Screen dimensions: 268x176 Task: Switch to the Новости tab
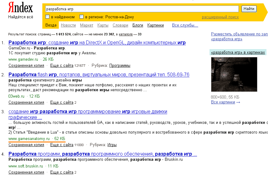[x=68, y=25]
